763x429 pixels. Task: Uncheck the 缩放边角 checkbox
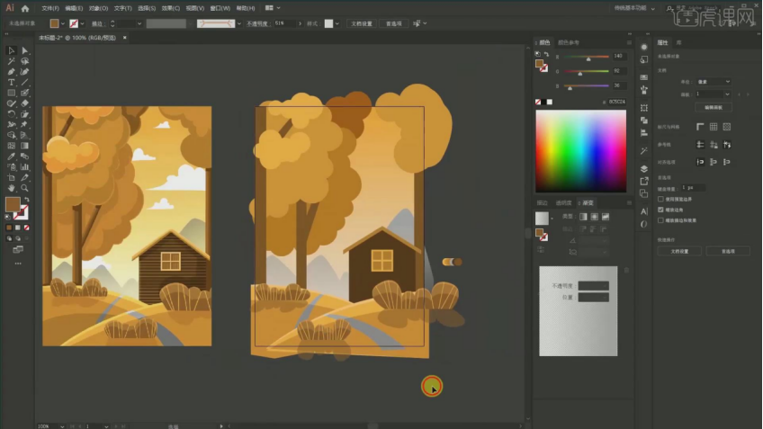(661, 210)
